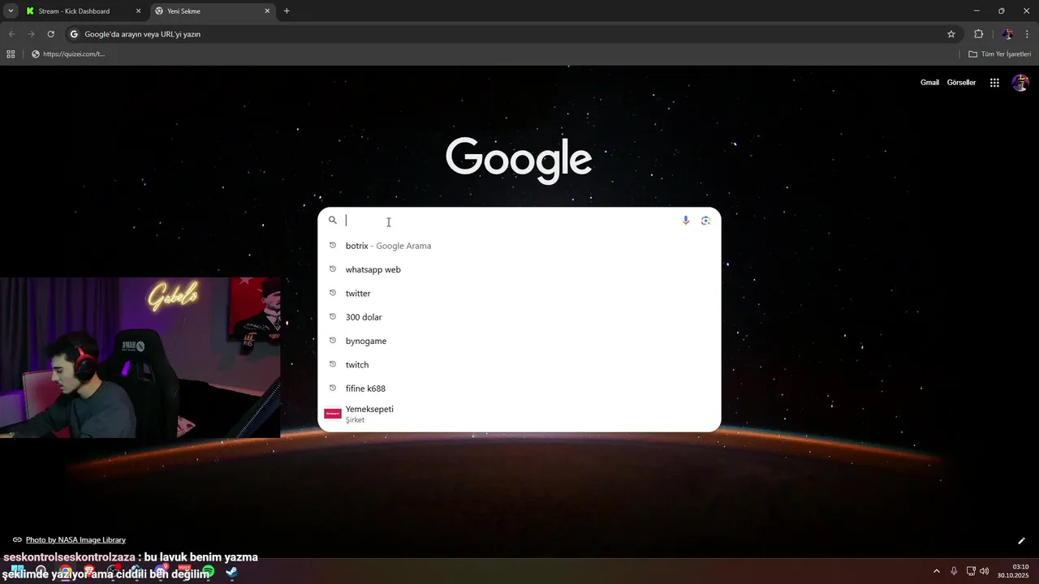The height and width of the screenshot is (584, 1039).
Task: Open Google Lens image search icon
Action: (705, 221)
